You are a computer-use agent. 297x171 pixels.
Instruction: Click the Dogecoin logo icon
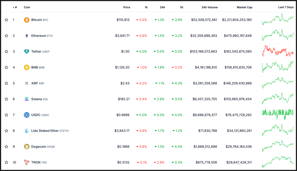pyautogui.click(x=27, y=147)
